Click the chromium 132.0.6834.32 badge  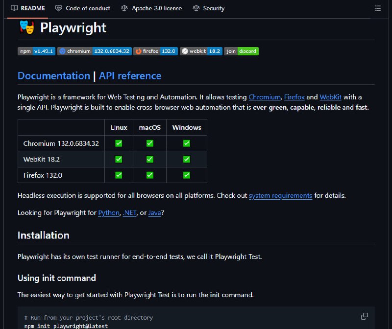pos(95,51)
